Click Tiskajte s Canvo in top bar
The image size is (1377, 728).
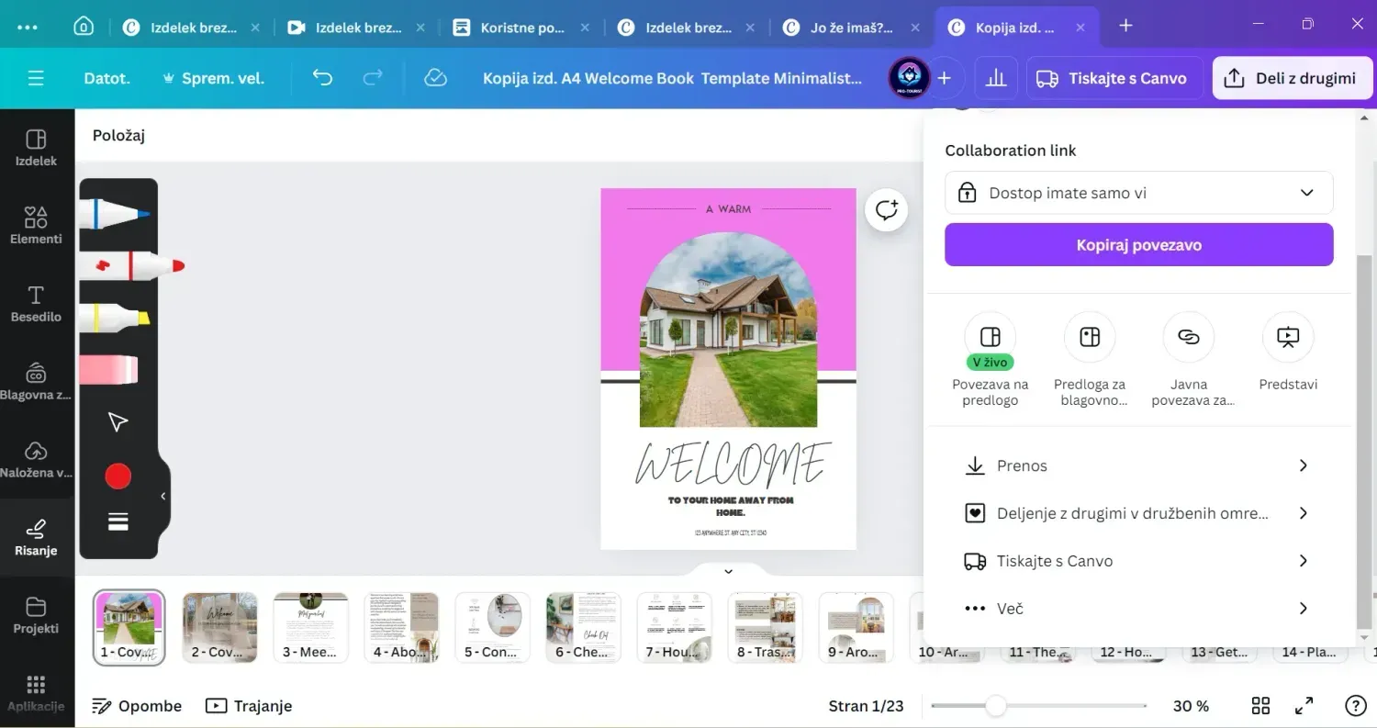pos(1114,78)
